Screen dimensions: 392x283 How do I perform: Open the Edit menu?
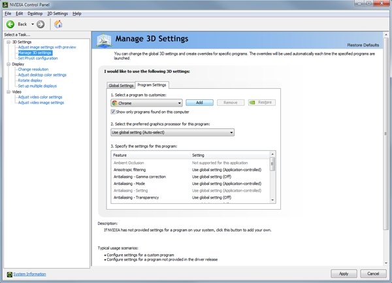(19, 14)
